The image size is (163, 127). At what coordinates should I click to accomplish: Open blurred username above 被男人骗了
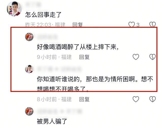(x=59, y=111)
